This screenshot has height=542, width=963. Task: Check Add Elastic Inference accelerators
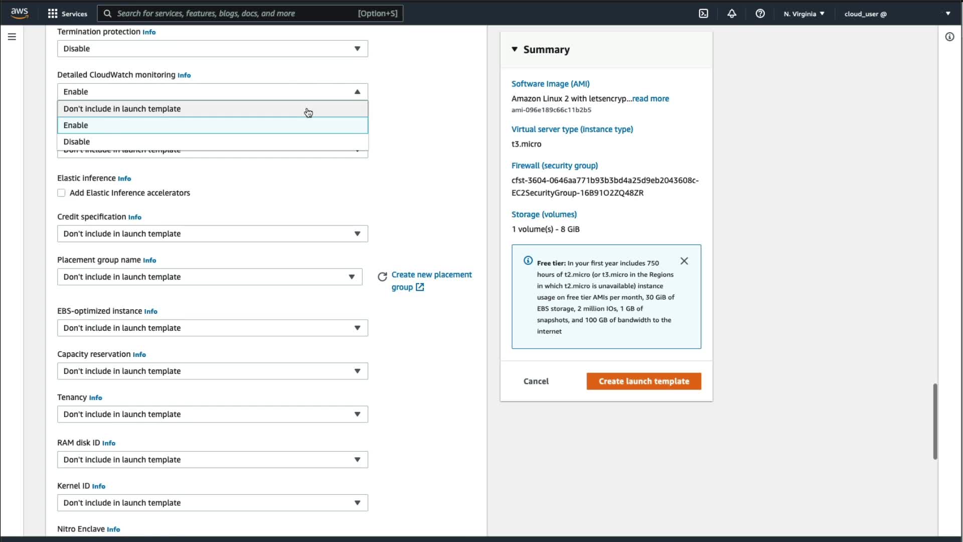[61, 193]
